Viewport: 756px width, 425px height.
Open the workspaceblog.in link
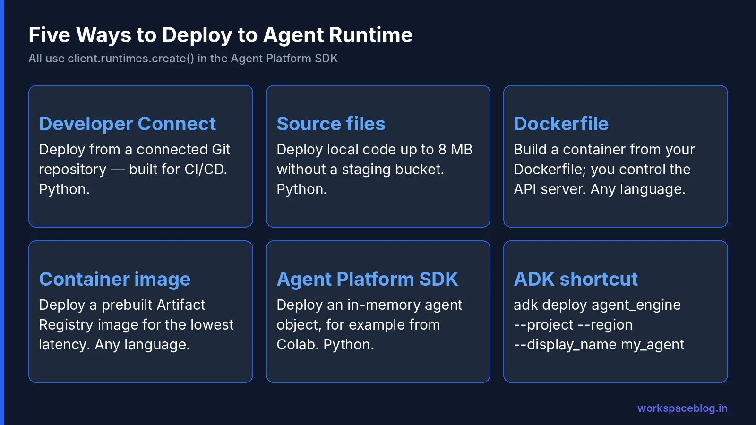[x=683, y=408]
